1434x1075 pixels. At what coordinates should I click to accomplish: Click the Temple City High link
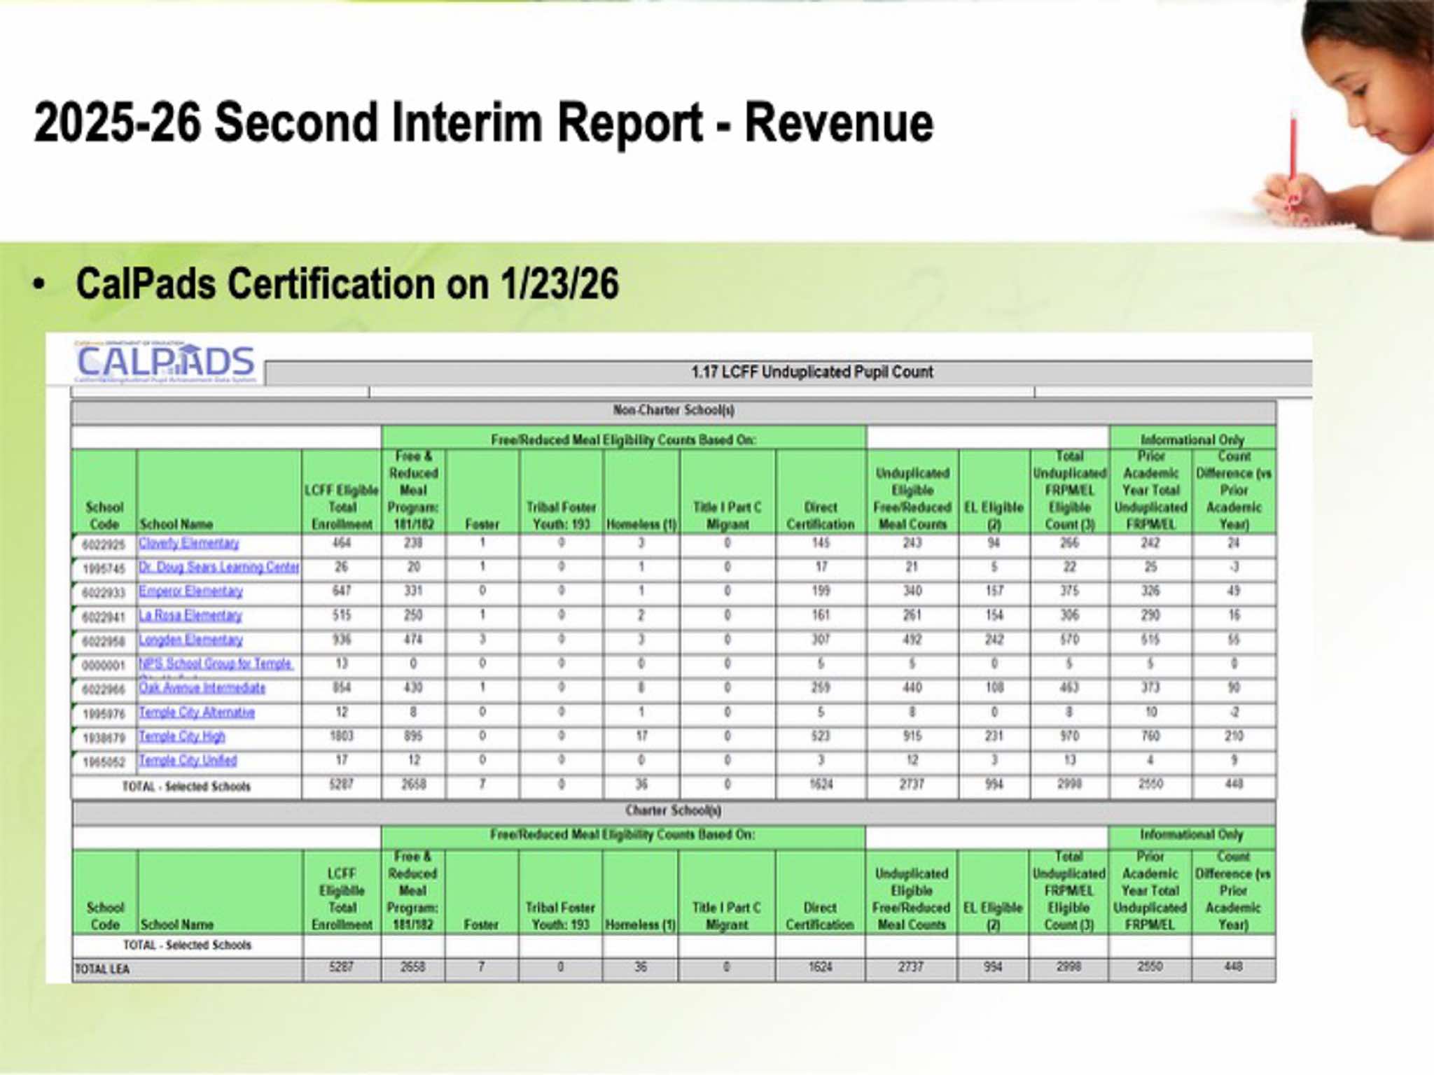(181, 737)
